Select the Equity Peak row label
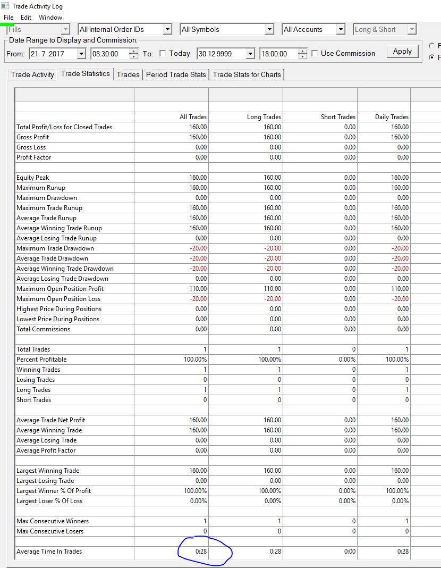This screenshot has height=568, width=441. click(x=32, y=178)
